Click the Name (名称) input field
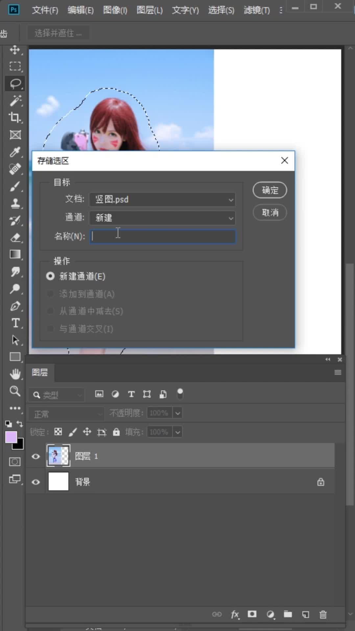The image size is (355, 631). 163,236
